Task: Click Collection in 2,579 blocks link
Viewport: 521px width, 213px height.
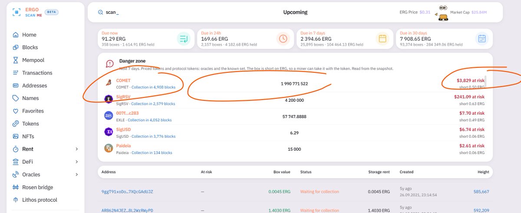Action: tap(153, 104)
